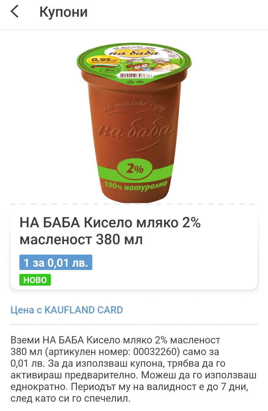Tap the 0,95 лв. yellow price sticker on lid
Image resolution: width=268 pixels, height=411 pixels.
coord(104,60)
